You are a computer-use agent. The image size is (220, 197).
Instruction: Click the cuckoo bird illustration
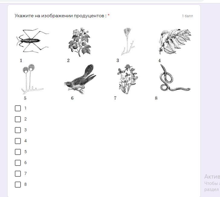tap(80, 79)
